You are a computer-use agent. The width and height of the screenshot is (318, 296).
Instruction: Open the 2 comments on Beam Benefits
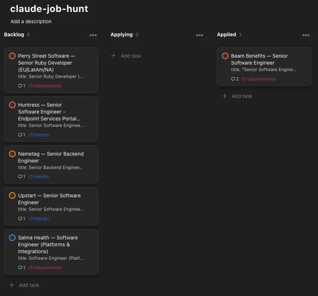click(235, 79)
